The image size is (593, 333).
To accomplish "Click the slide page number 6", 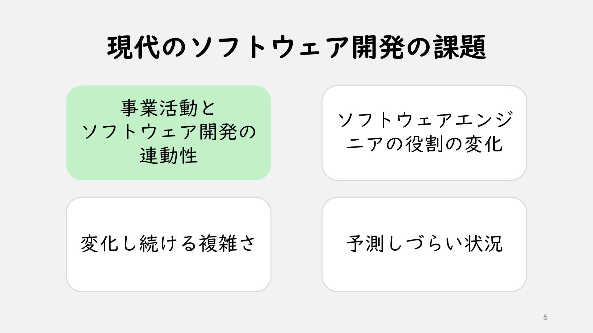I will click(x=545, y=317).
